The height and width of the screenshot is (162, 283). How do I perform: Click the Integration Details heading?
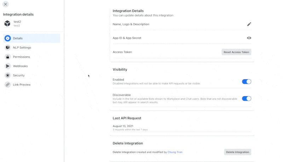(128, 11)
